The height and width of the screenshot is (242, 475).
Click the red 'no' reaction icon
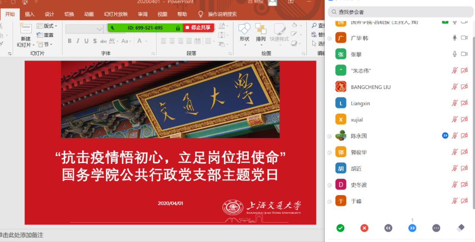point(364,228)
